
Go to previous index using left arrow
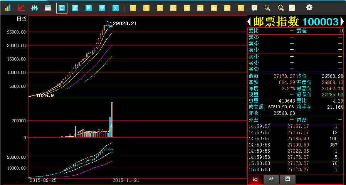tap(250, 22)
